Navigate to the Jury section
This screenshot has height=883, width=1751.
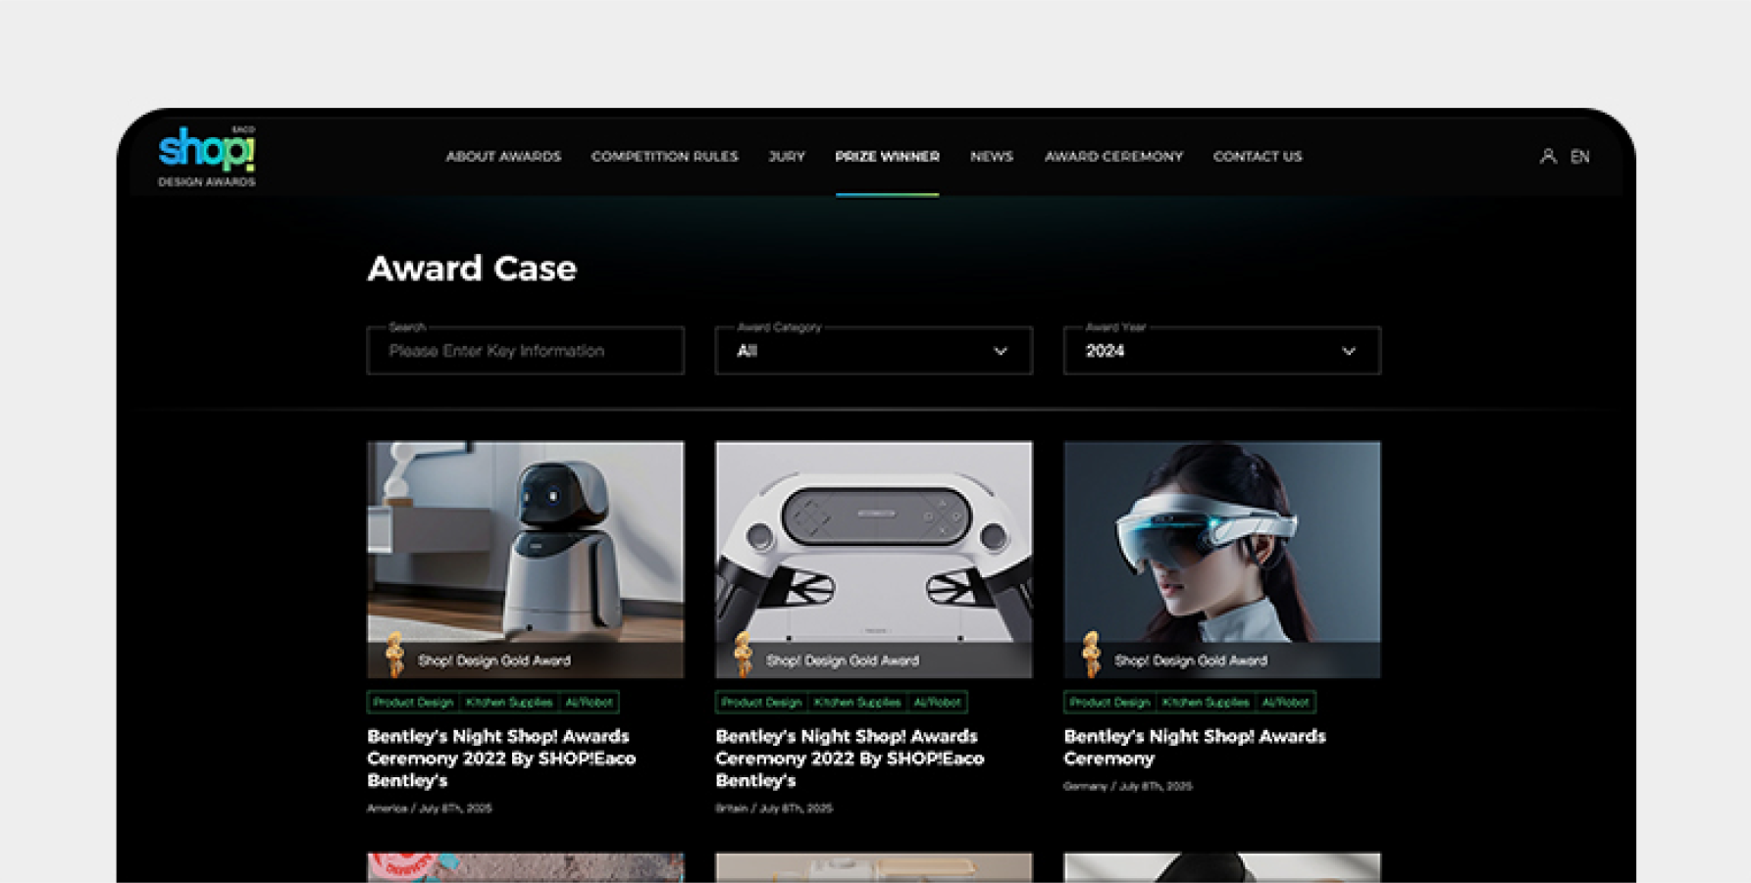786,157
